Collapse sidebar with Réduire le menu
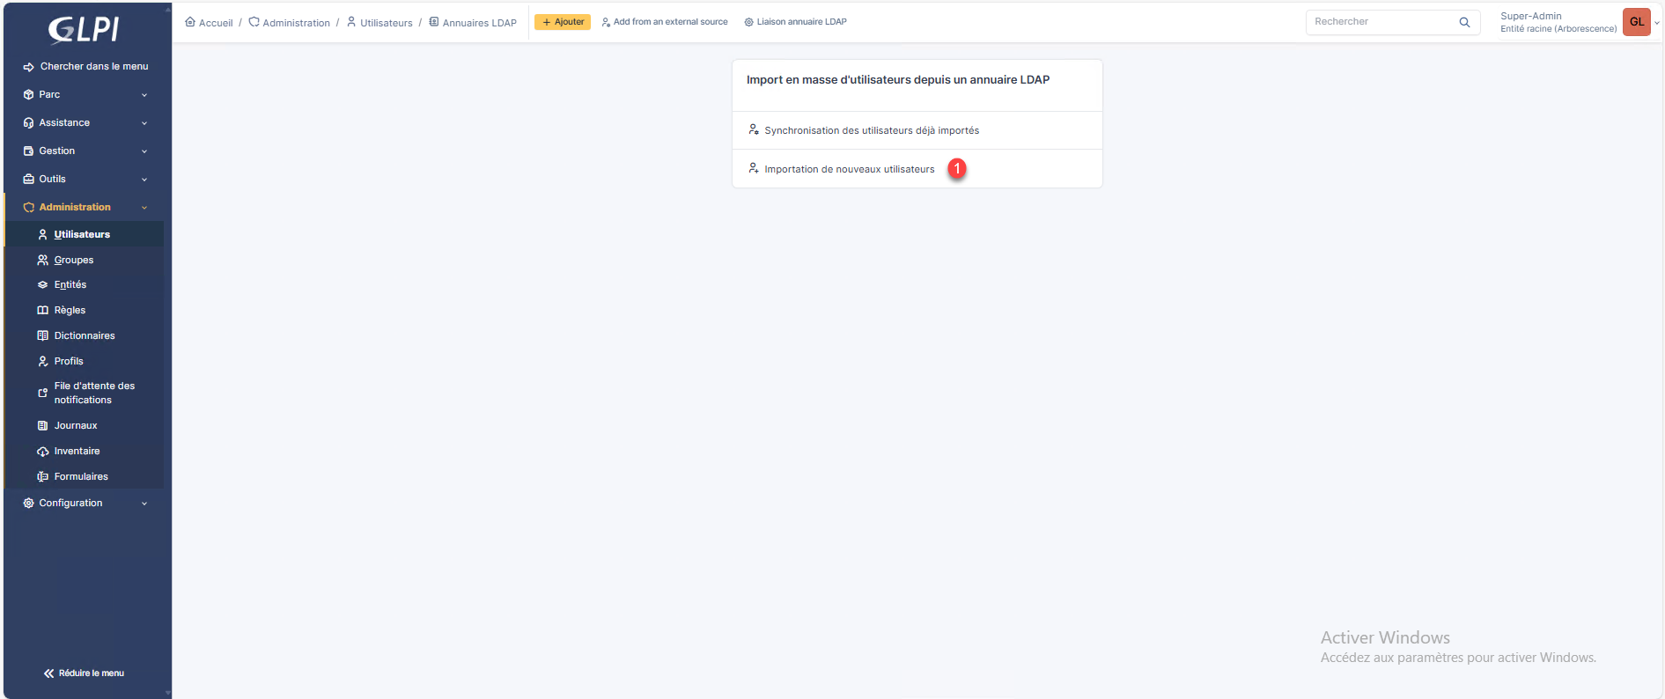The image size is (1665, 699). [85, 673]
